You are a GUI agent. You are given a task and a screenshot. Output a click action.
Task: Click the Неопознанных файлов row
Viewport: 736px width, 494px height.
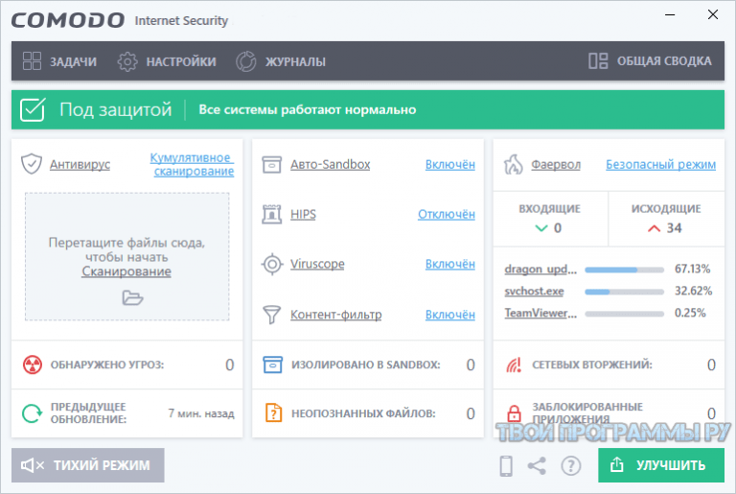coord(368,413)
